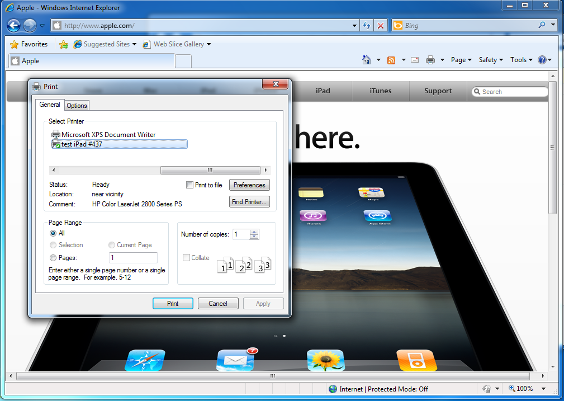
Task: Decrease number of copies with down arrow
Action: 254,237
